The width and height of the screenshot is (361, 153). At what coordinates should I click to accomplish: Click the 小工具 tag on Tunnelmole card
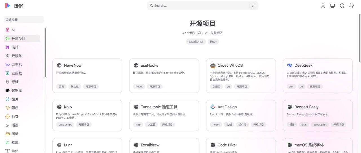(151, 125)
